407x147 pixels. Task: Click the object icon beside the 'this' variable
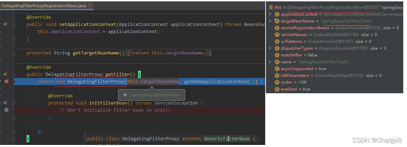(271, 7)
